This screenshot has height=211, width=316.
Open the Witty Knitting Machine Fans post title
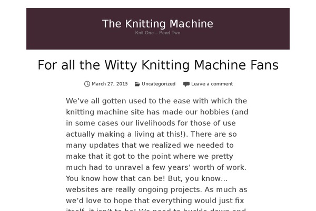click(158, 65)
